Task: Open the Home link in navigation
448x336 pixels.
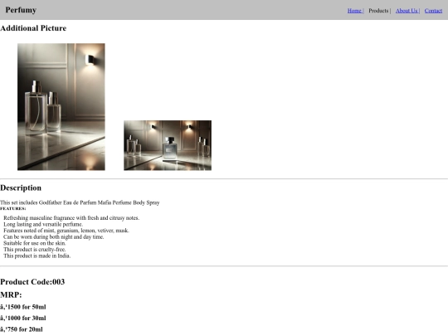Action: [354, 11]
